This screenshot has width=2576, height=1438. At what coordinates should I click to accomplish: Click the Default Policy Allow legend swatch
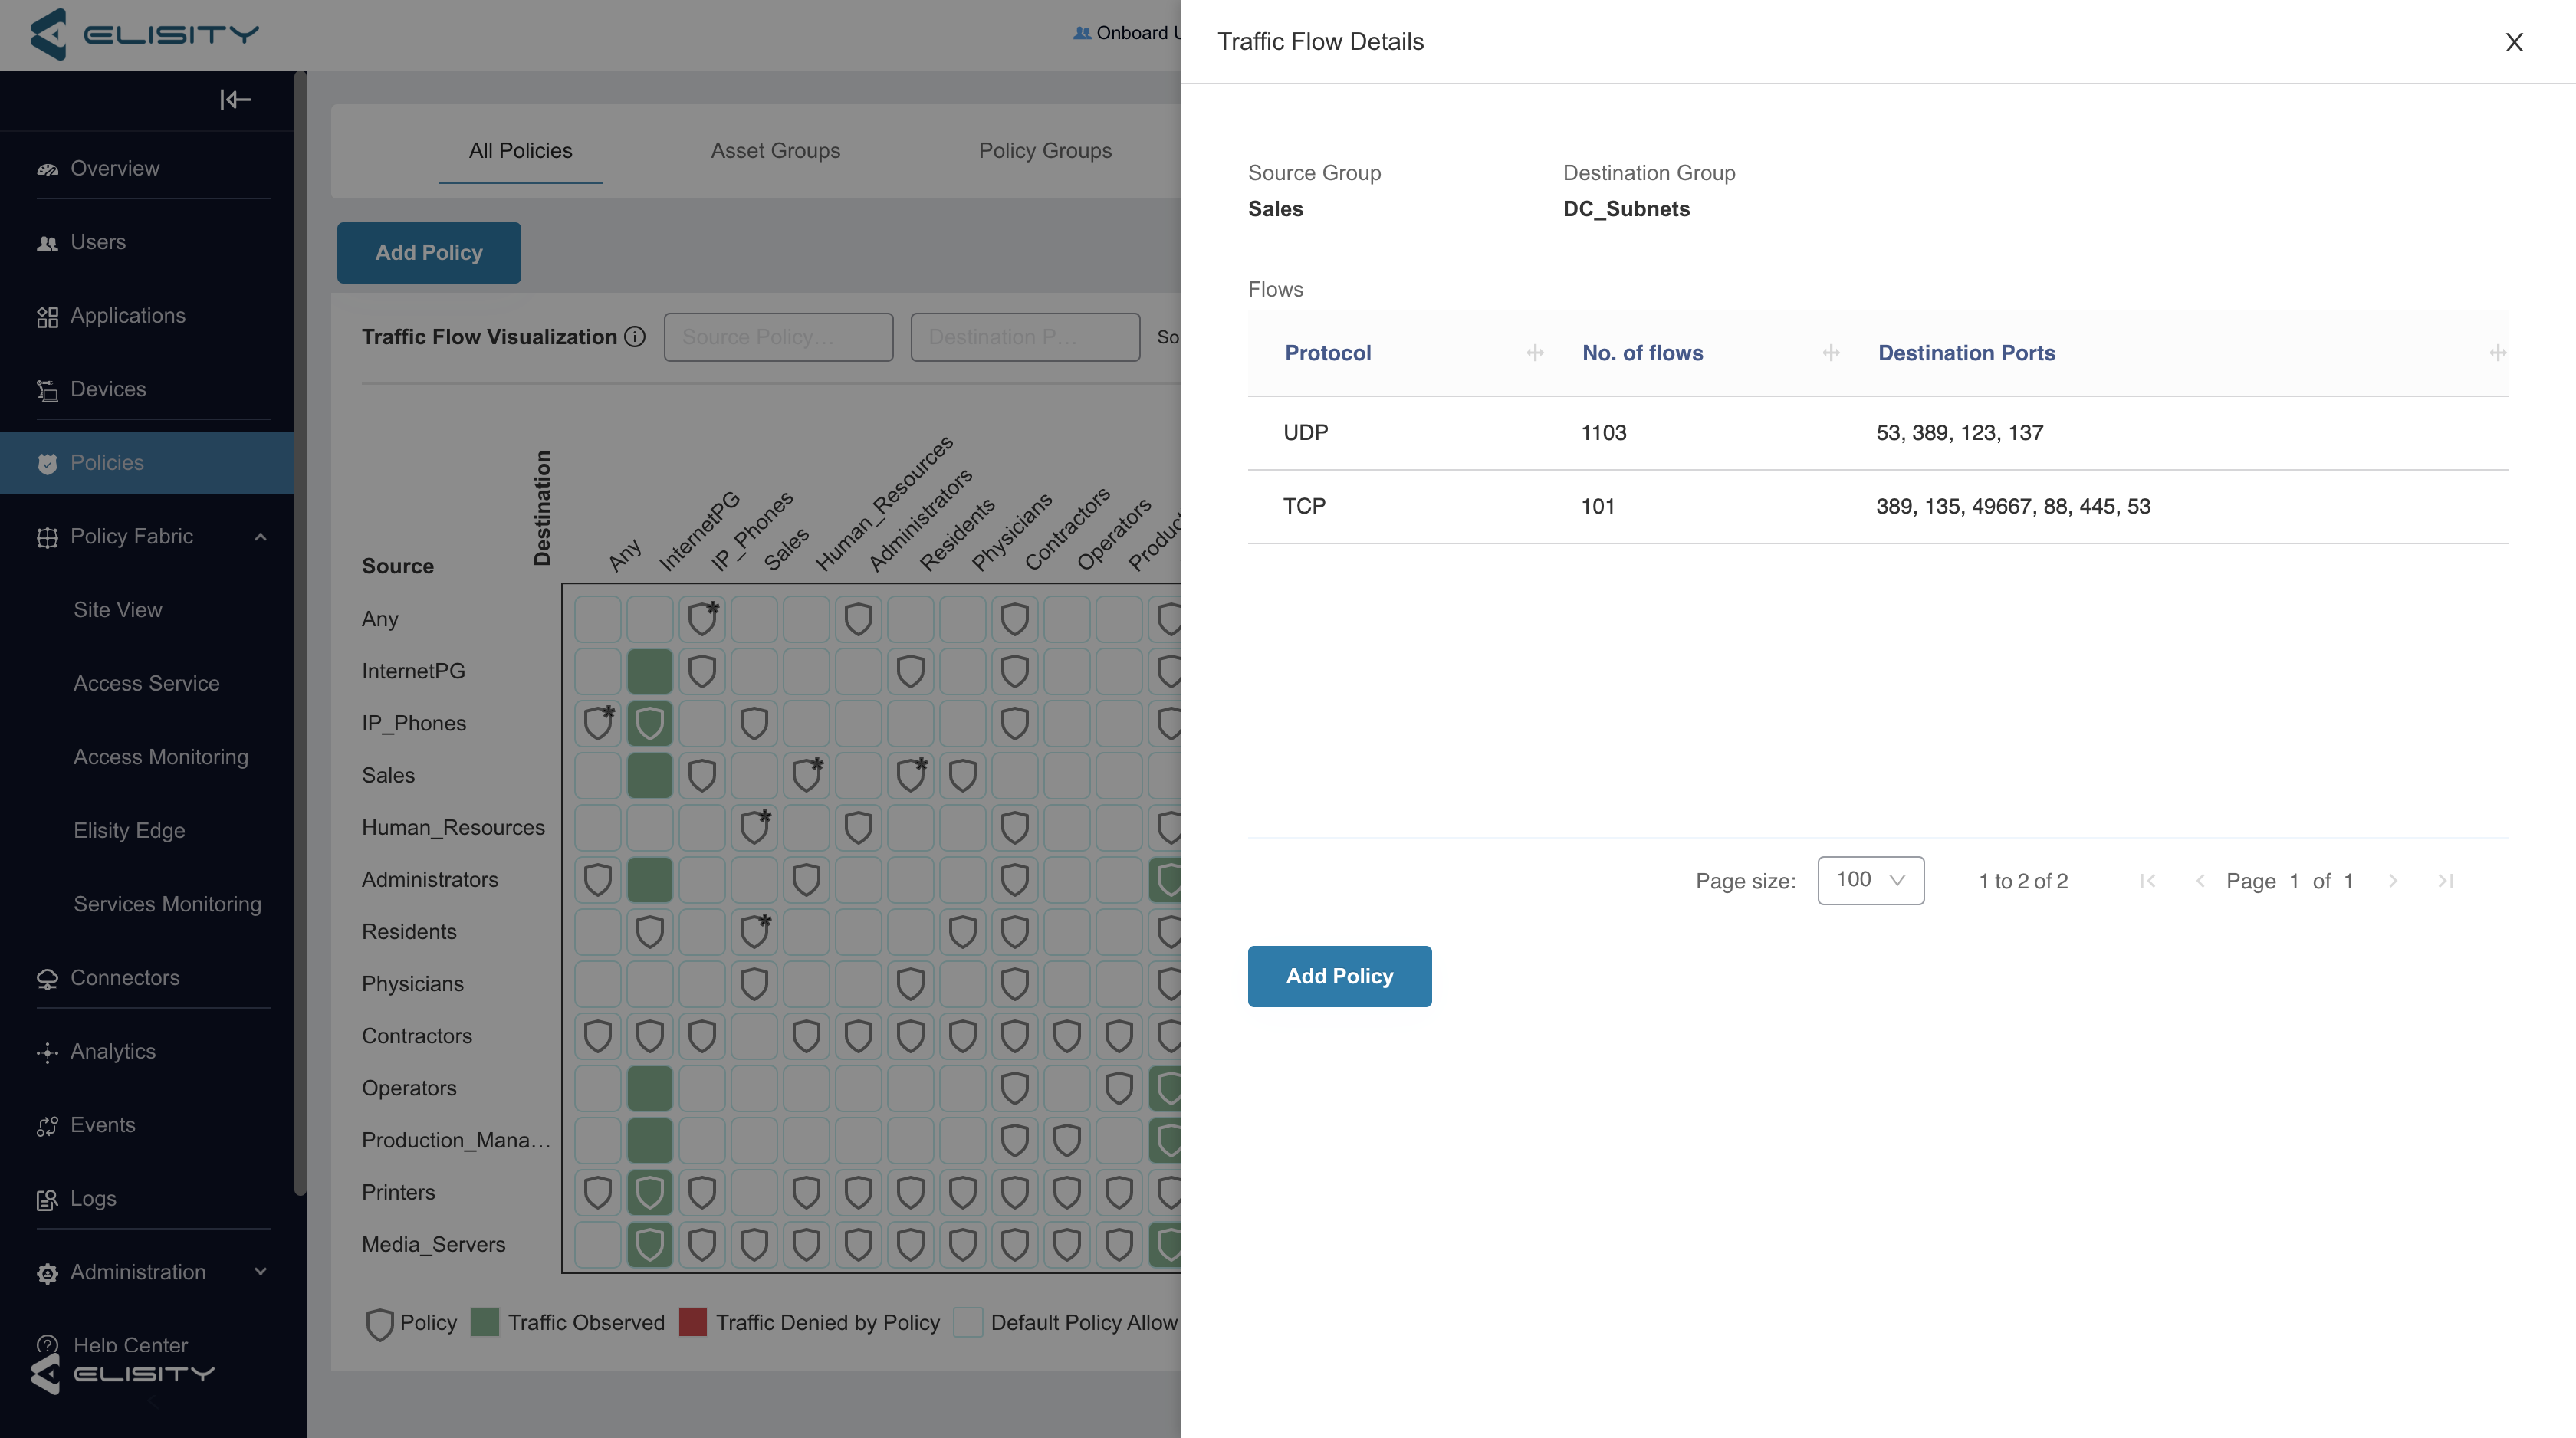968,1323
